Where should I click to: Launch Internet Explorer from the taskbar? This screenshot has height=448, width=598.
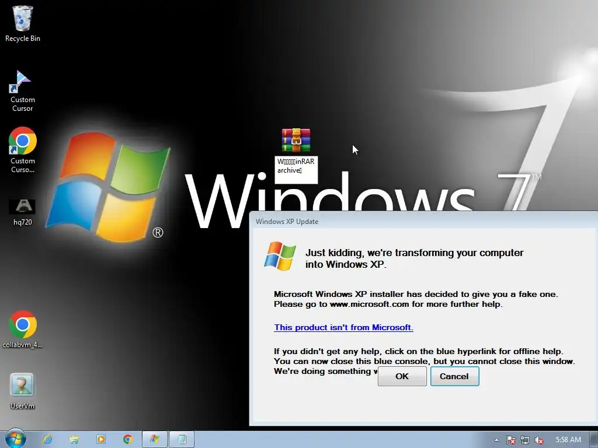coord(47,439)
